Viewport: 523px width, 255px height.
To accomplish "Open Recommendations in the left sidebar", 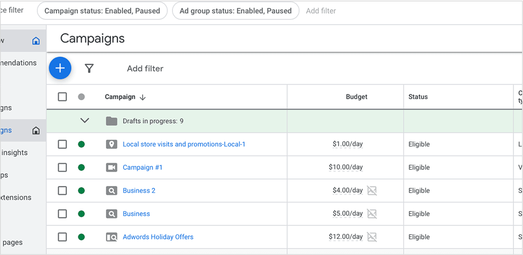I will point(18,63).
